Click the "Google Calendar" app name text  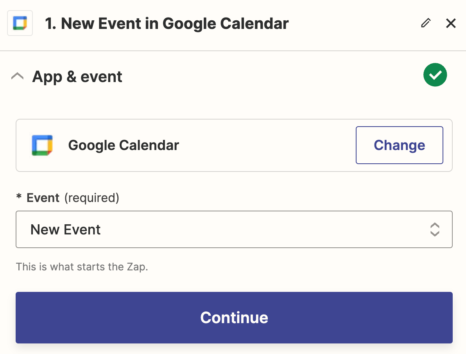click(x=124, y=145)
